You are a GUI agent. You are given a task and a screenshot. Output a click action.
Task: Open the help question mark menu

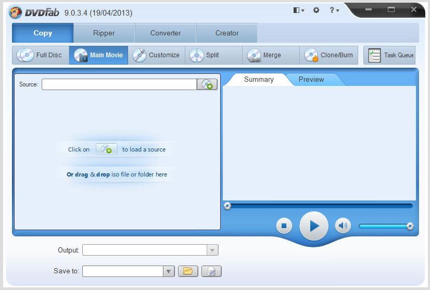coord(334,10)
